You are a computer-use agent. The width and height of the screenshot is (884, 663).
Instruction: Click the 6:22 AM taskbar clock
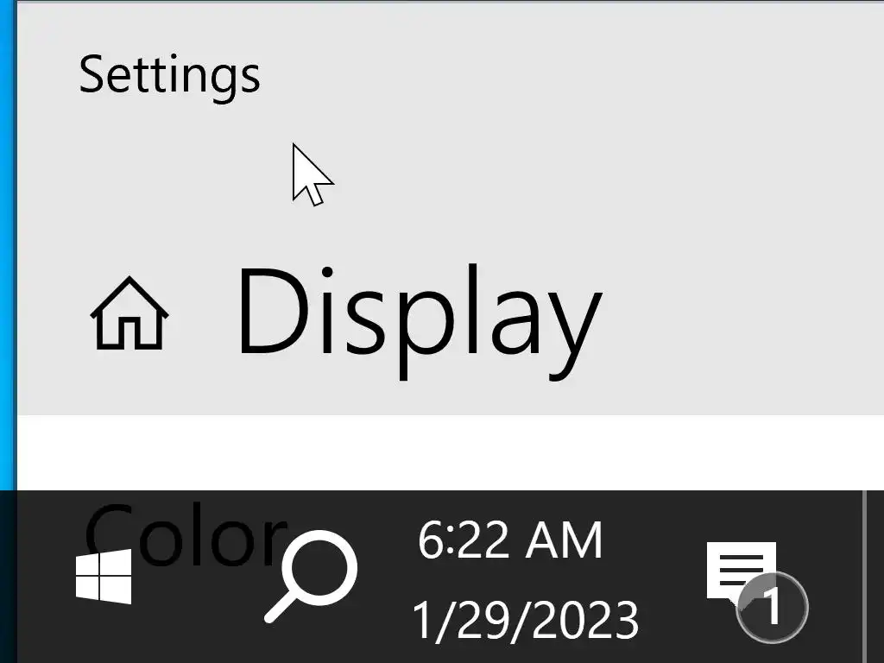click(x=510, y=540)
